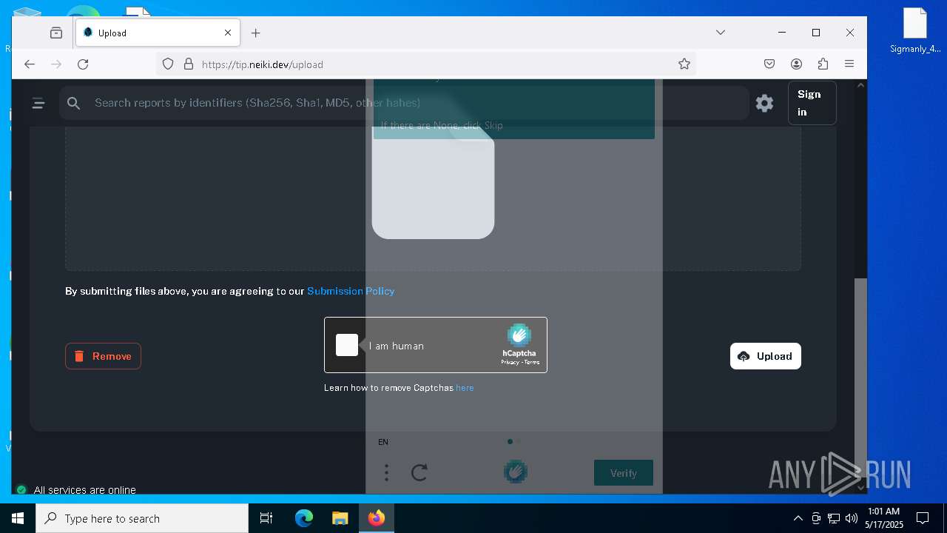Open the network status tray icon

pos(834,518)
